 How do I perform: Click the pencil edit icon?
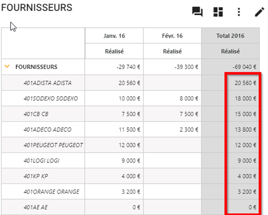pos(260,12)
